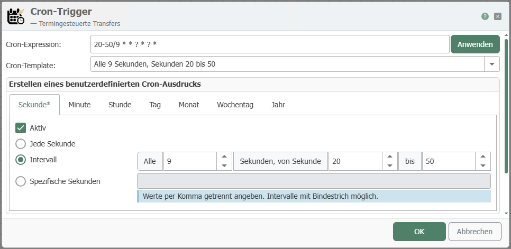The image size is (511, 249).
Task: Open the Cron-Template dropdown arrow
Action: point(492,64)
